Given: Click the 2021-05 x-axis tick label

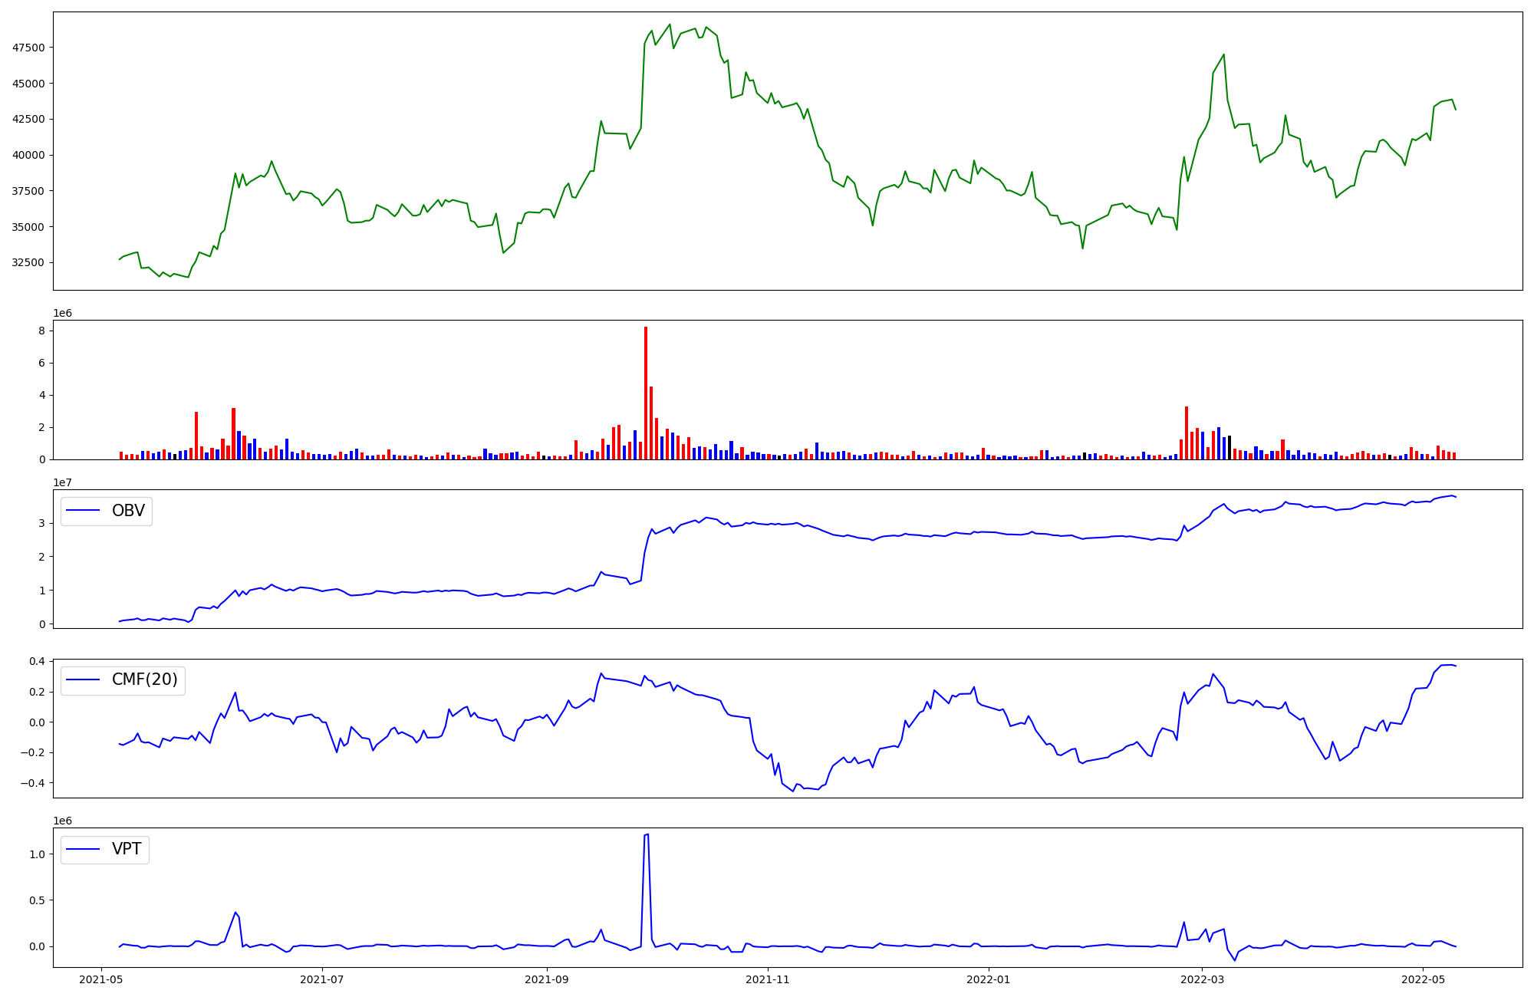Looking at the screenshot, I should (x=101, y=979).
